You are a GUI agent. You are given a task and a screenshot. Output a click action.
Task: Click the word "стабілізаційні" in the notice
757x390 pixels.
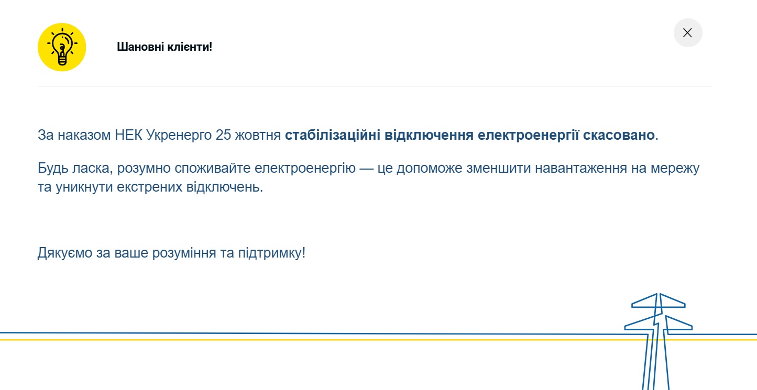[333, 135]
